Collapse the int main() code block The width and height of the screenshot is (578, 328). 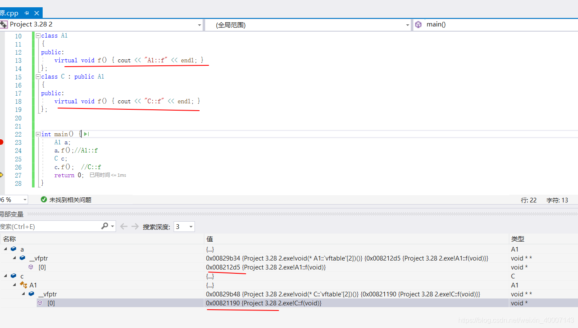(38, 134)
